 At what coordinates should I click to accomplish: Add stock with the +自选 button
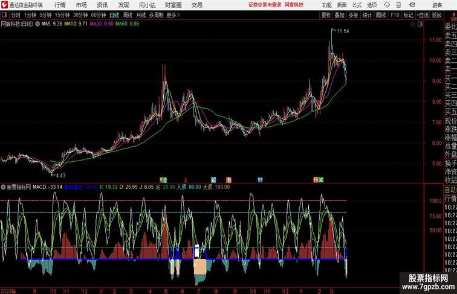423,15
